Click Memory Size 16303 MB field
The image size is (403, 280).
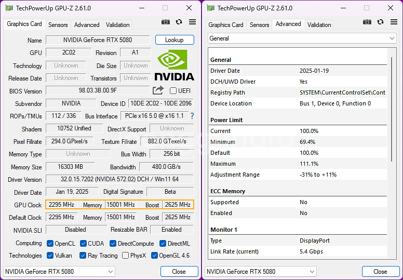(x=70, y=167)
